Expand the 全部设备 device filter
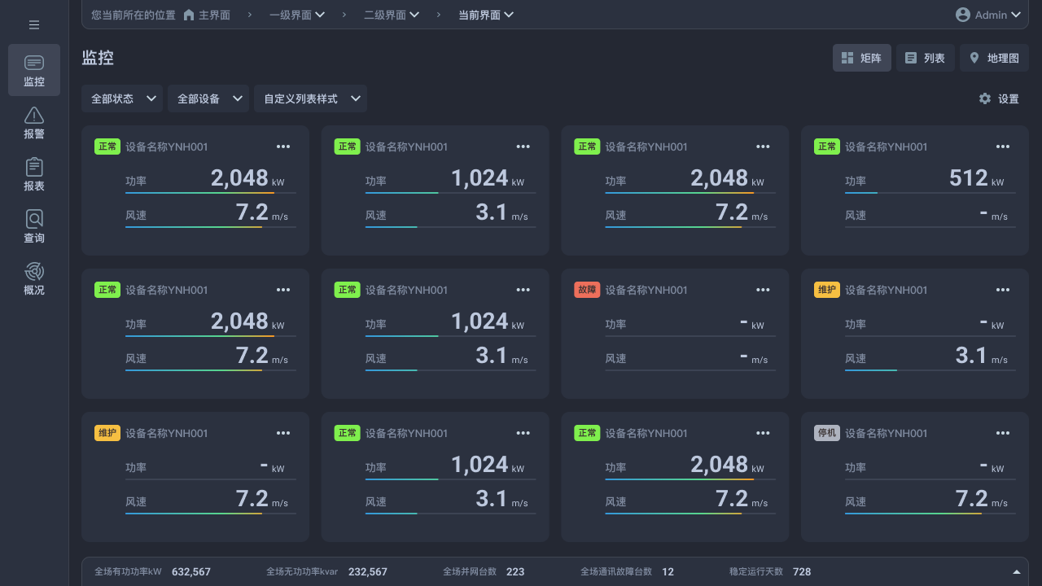Image resolution: width=1042 pixels, height=586 pixels. tap(208, 98)
